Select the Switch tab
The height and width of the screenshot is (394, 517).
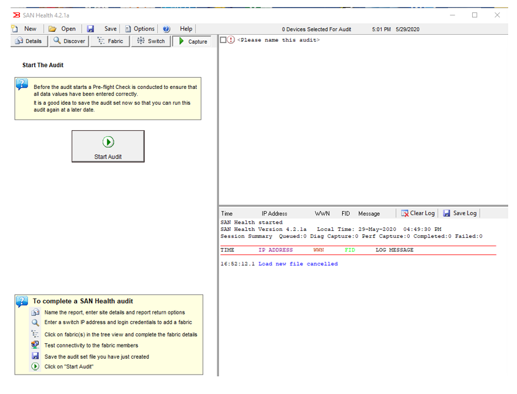point(150,41)
